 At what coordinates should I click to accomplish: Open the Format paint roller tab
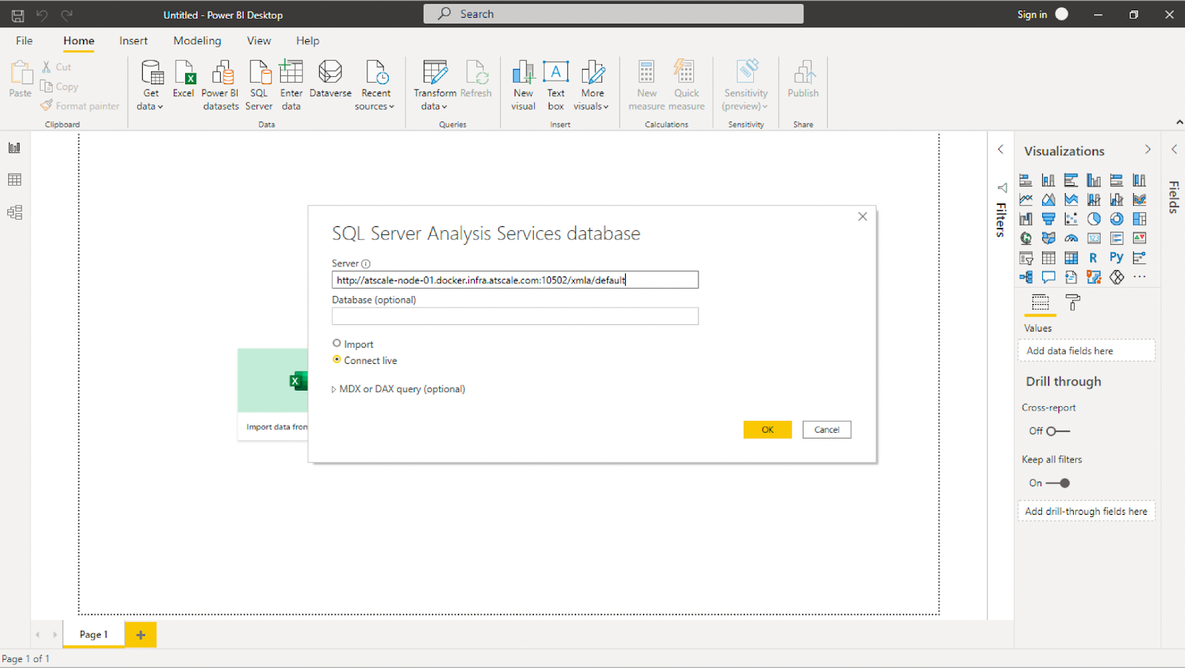coord(1072,302)
